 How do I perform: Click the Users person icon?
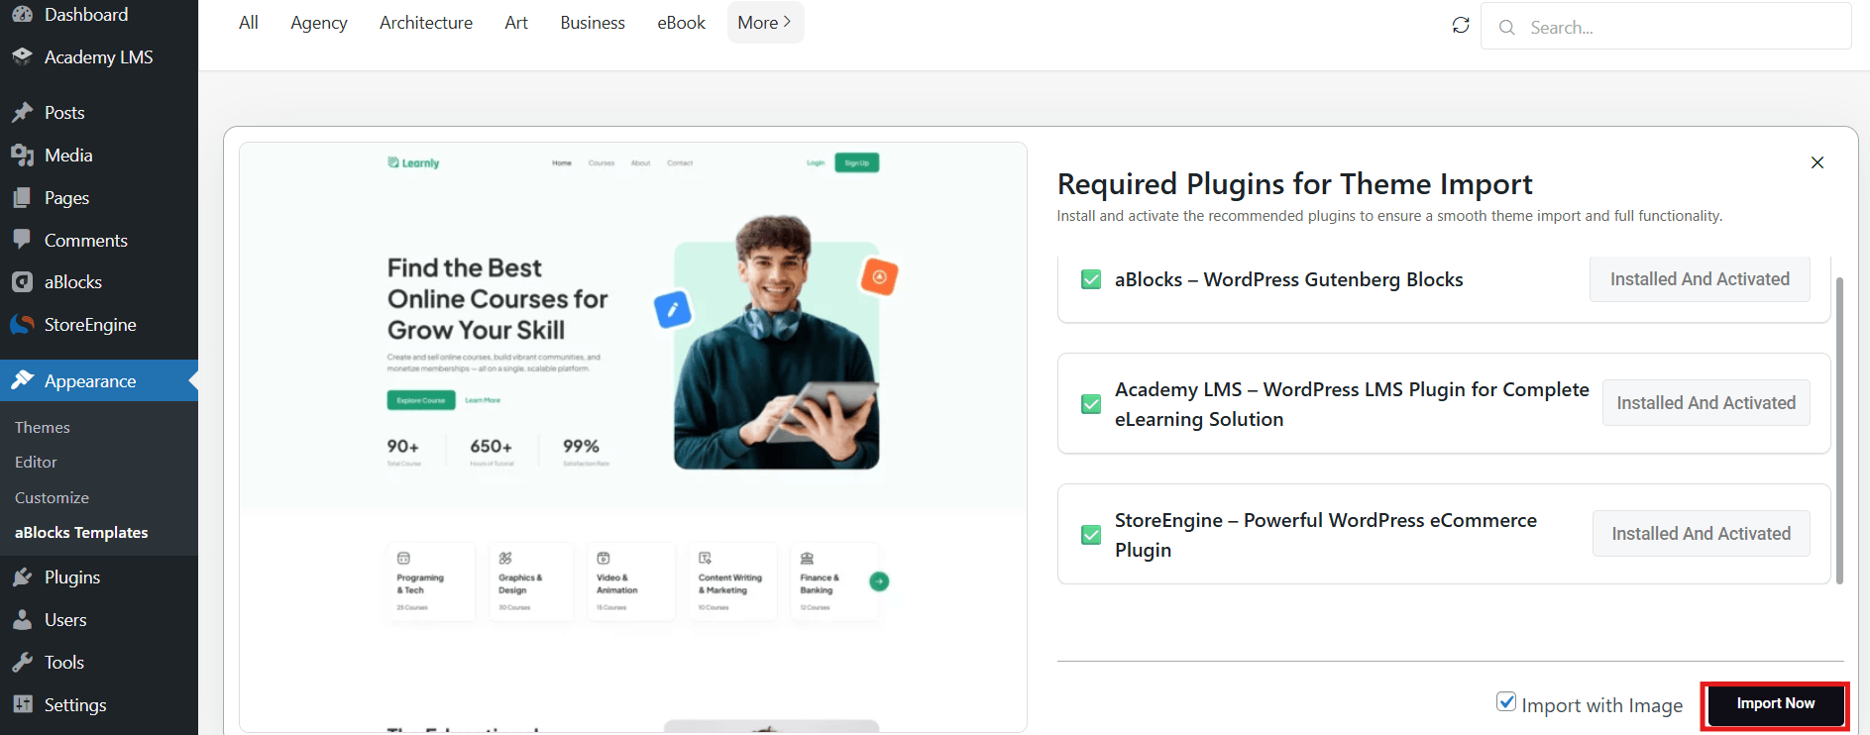pyautogui.click(x=22, y=620)
